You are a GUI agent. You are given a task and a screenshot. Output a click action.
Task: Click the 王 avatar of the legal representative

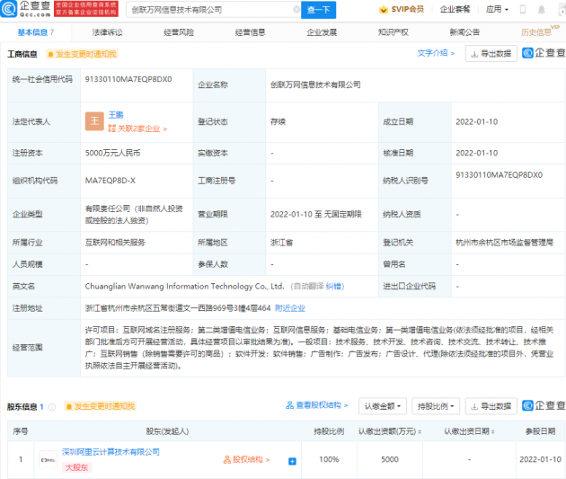[x=94, y=121]
